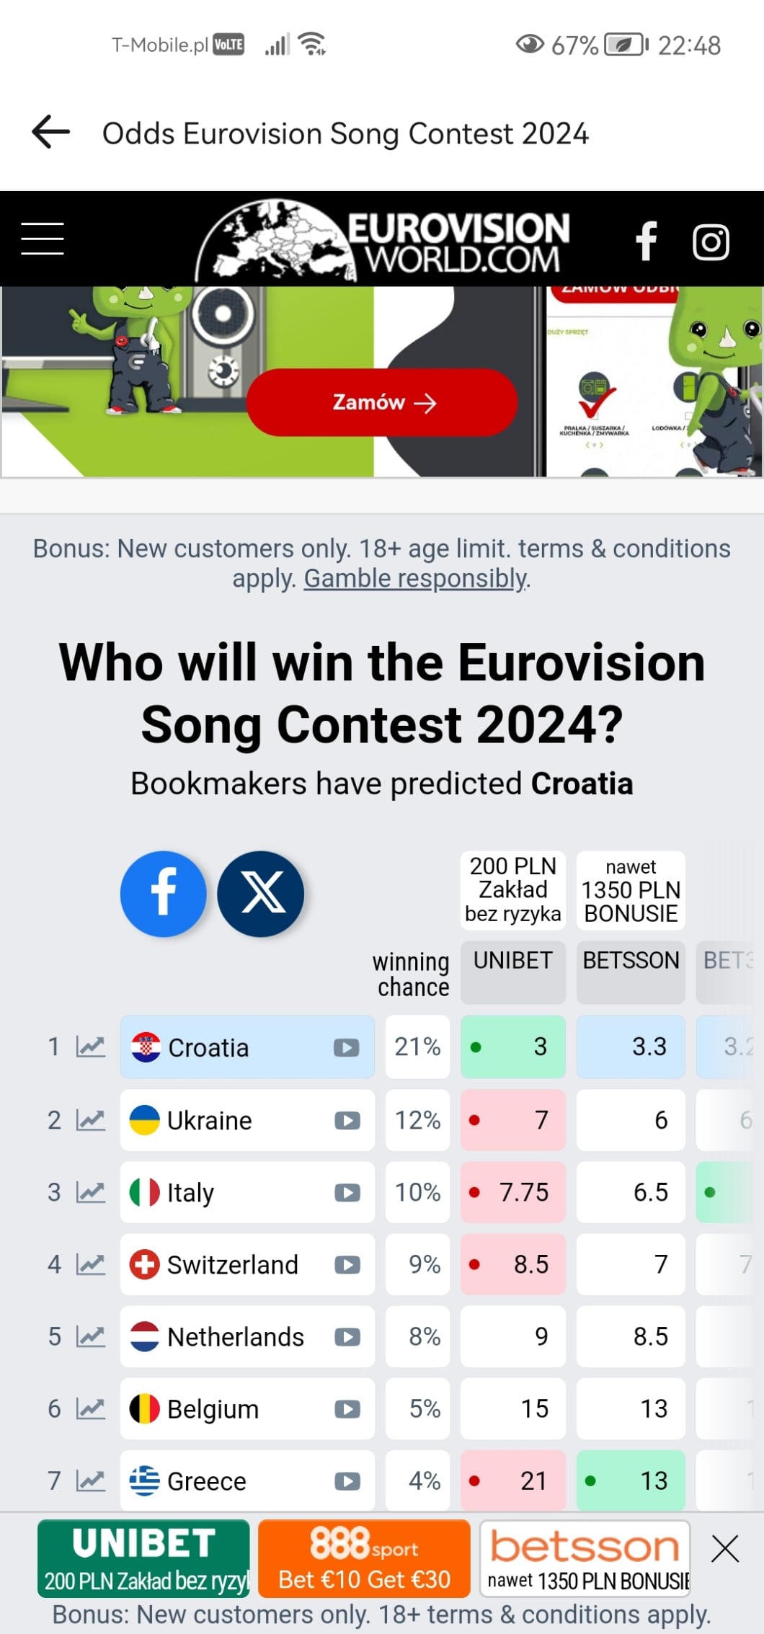The height and width of the screenshot is (1634, 764).
Task: Show the odds history chart for Croatia
Action: pos(91,1047)
